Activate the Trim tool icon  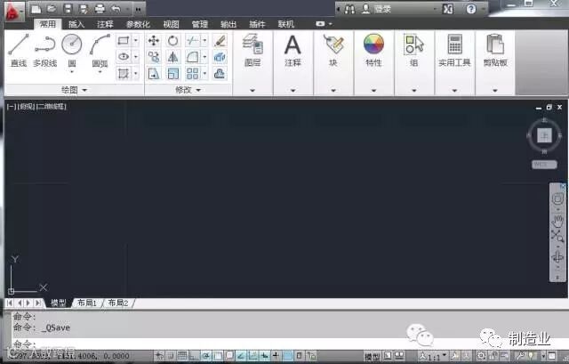192,40
